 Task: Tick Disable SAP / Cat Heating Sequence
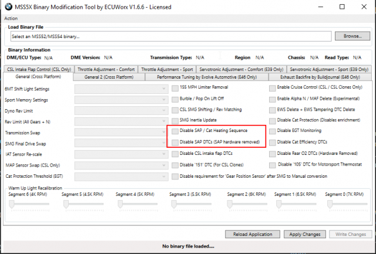click(x=175, y=131)
